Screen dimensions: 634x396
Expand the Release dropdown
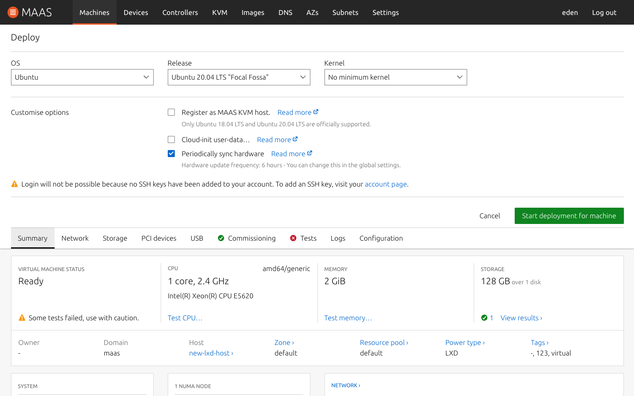pos(239,77)
